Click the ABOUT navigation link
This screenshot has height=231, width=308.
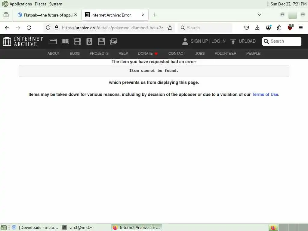coord(54,54)
